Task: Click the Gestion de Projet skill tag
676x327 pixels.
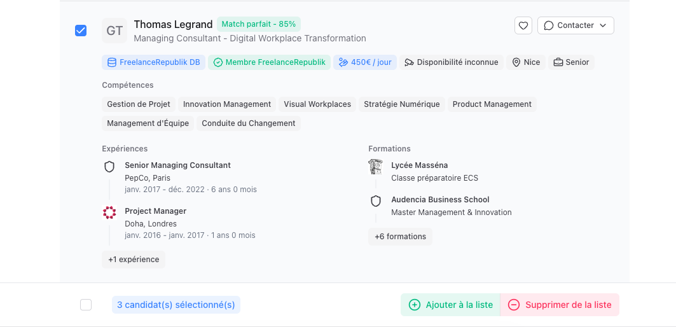Action: [x=139, y=104]
